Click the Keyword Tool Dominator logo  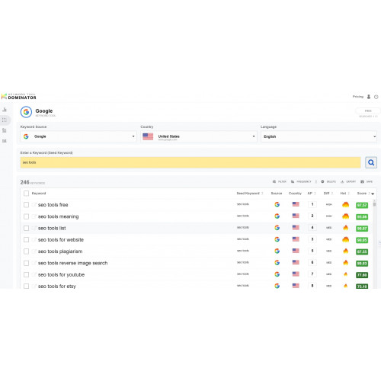point(19,96)
